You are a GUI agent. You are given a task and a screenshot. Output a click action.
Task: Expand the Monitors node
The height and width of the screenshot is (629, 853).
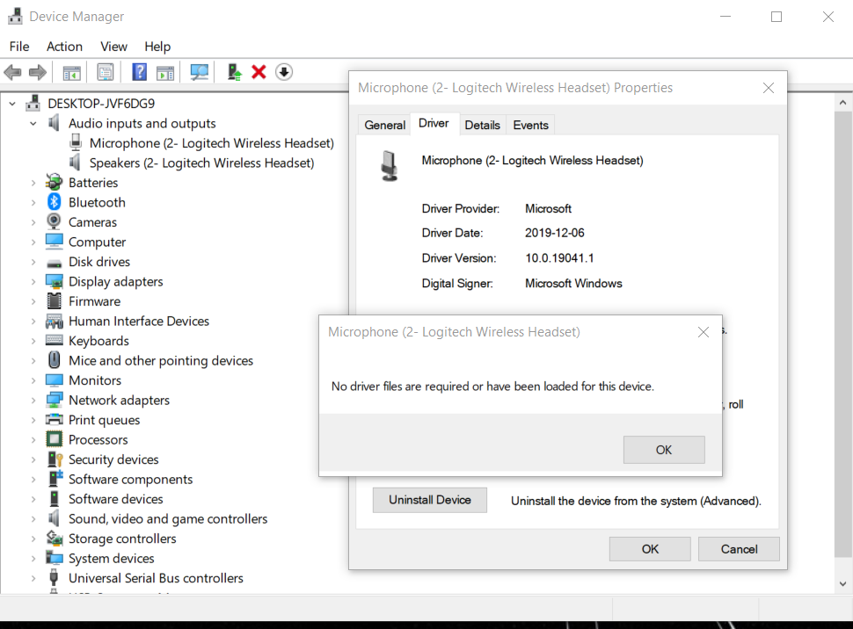[x=33, y=380]
